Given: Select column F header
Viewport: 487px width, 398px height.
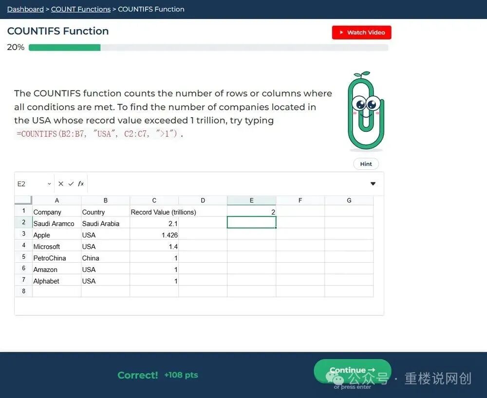Looking at the screenshot, I should coord(300,200).
